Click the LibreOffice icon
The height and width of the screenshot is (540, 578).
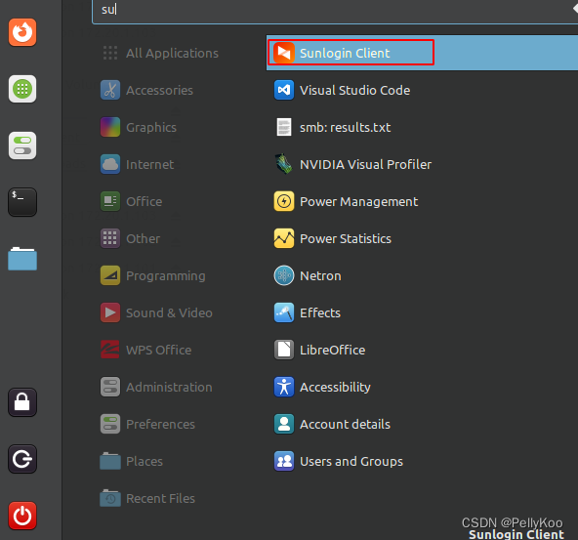click(x=284, y=350)
